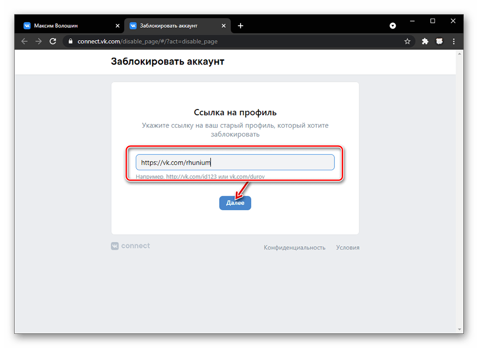Viewport: 478px width, 348px height.
Task: Click the Ссылка на профиль heading
Action: [x=235, y=112]
